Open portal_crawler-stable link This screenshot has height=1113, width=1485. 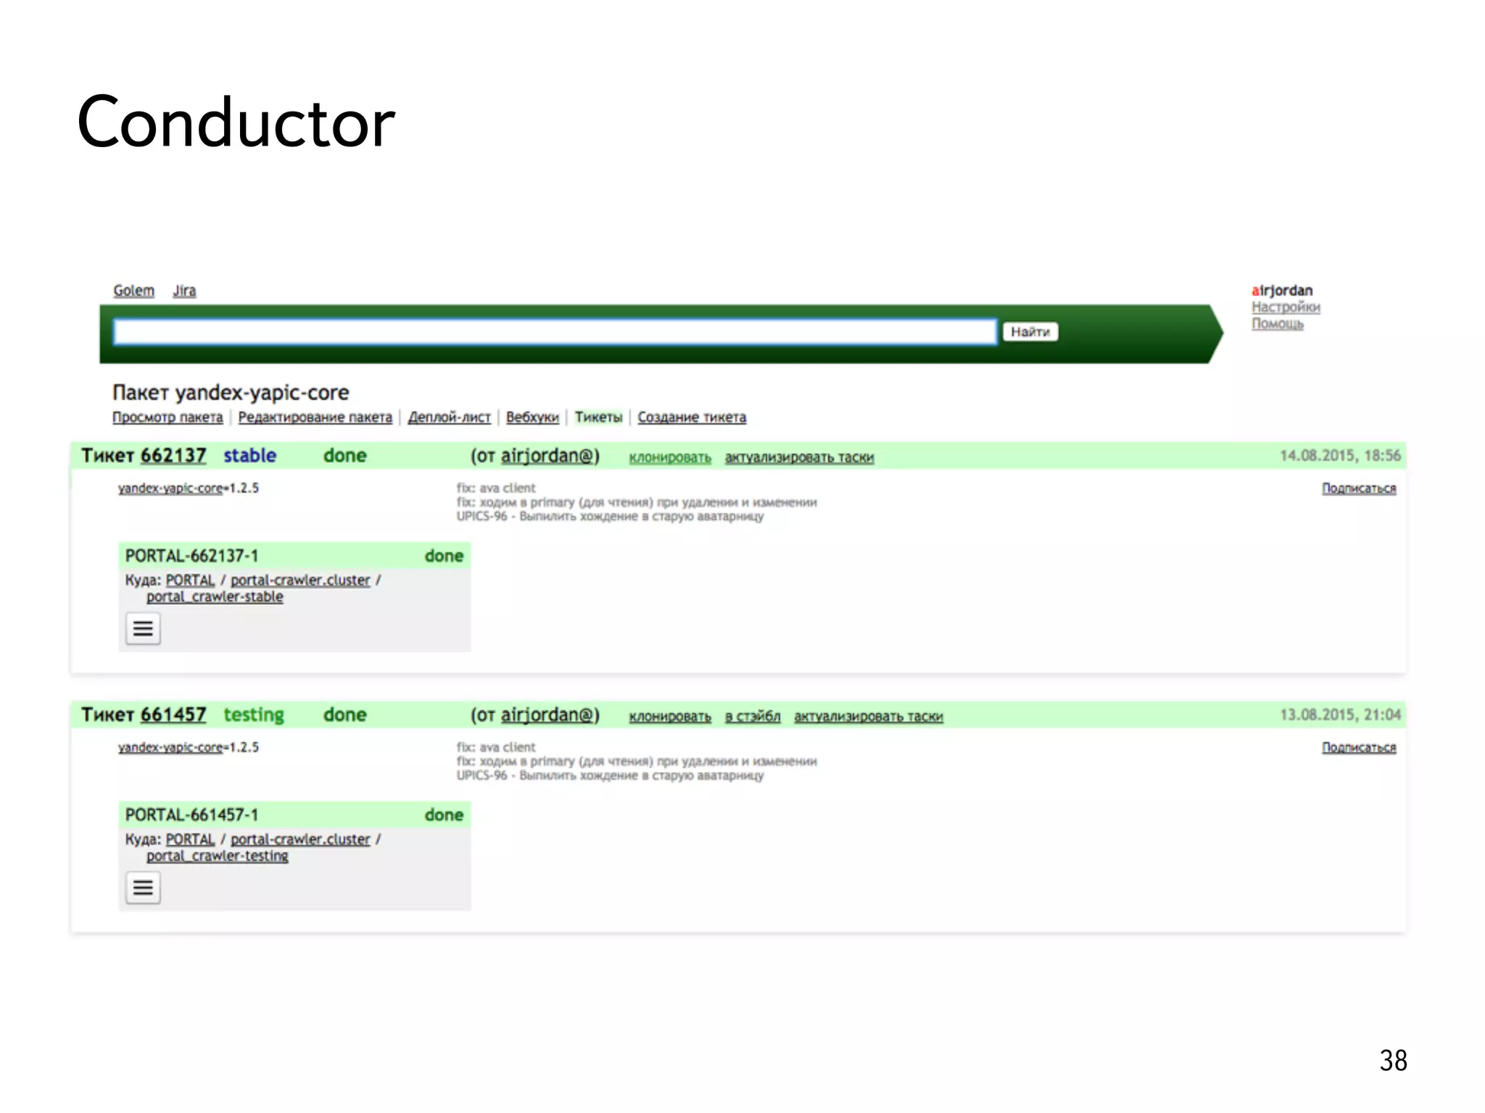coord(215,597)
